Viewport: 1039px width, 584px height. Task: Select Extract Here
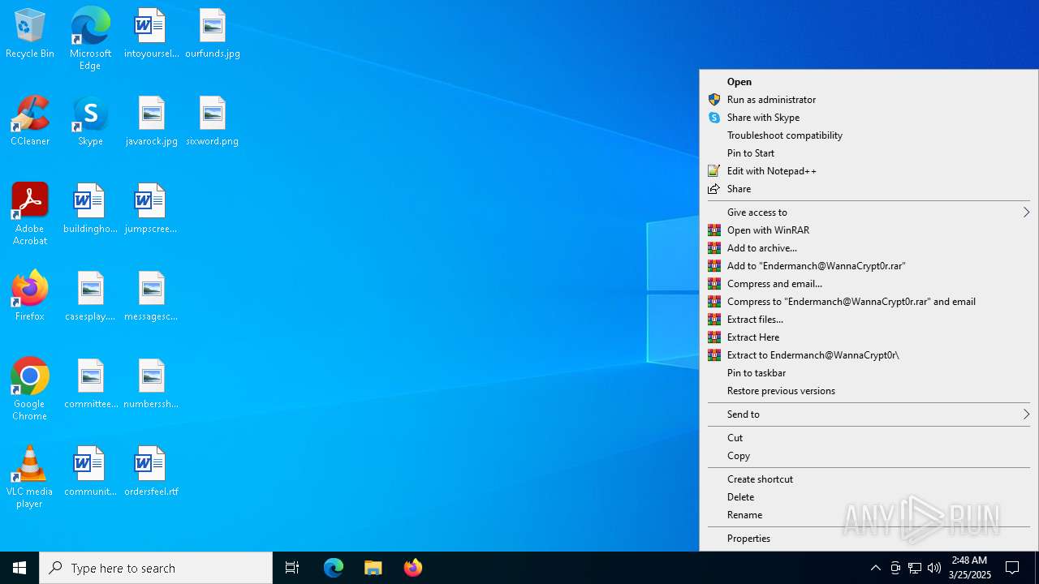coord(869,337)
